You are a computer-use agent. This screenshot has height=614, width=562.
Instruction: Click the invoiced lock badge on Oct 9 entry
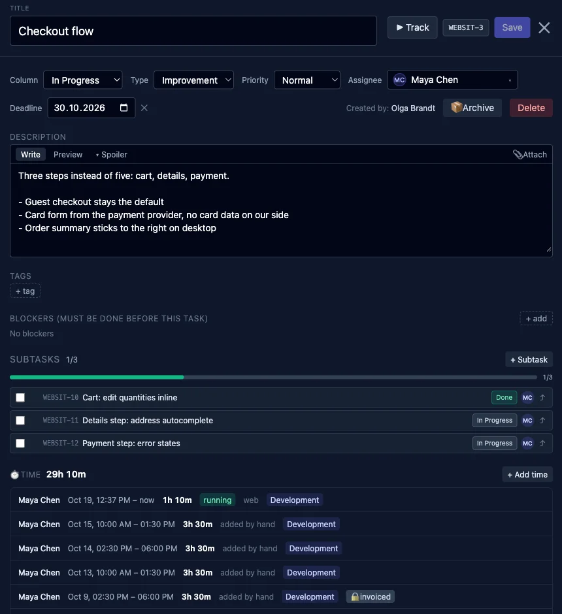(x=370, y=597)
